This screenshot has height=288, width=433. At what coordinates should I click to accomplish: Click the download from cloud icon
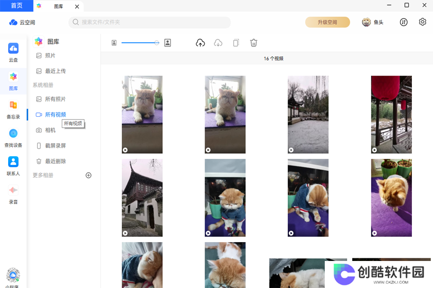tap(218, 43)
